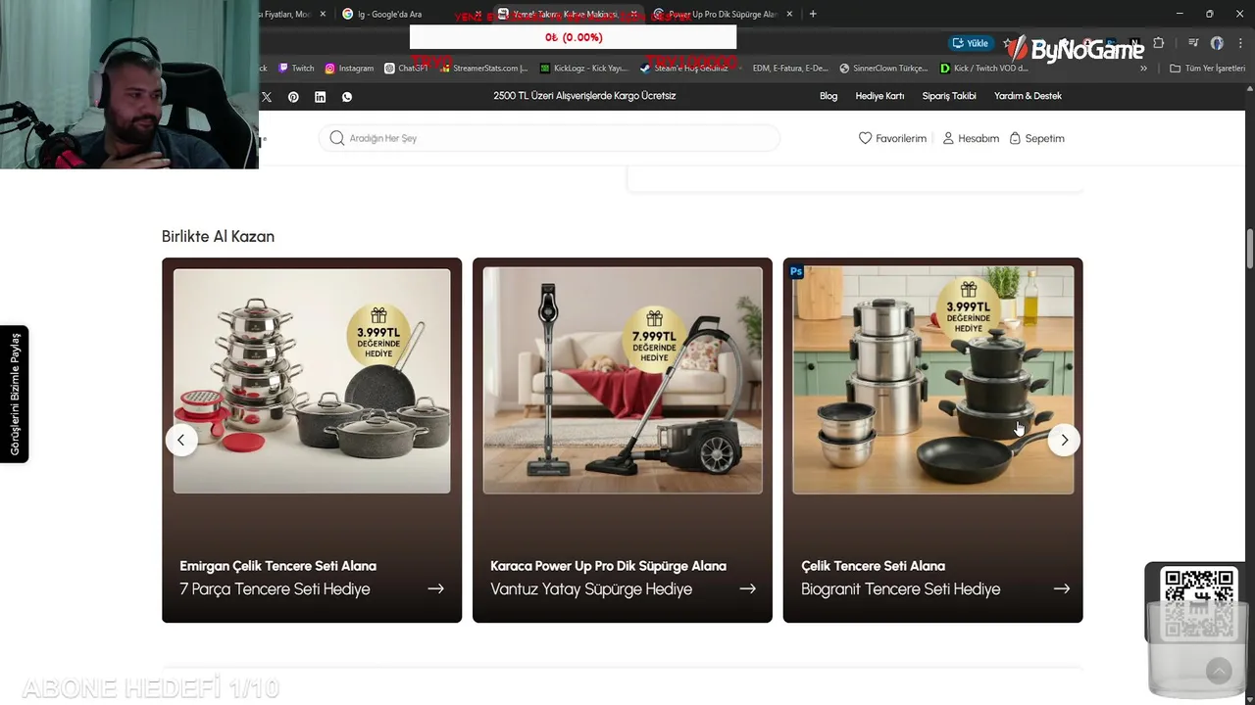Open the Steam'e Huş Geldiniz bookmark

tap(683, 69)
